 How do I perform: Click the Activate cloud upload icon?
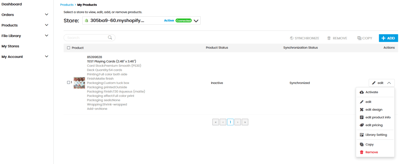[x=362, y=92]
